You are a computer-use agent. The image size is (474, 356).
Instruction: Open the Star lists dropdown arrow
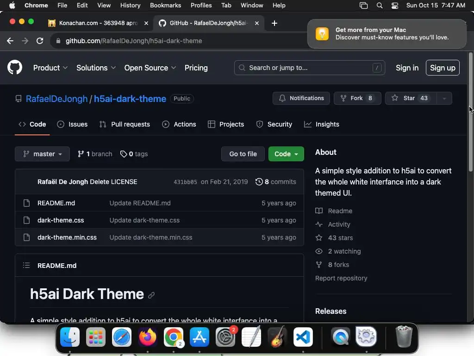point(444,98)
